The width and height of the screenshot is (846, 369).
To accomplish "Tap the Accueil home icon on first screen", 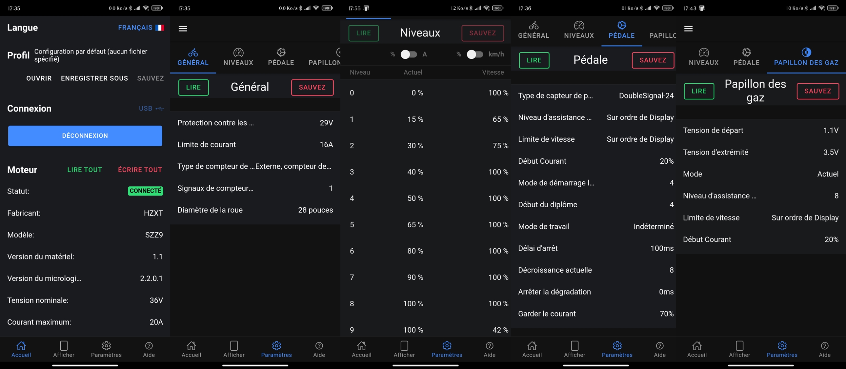I will (x=21, y=346).
